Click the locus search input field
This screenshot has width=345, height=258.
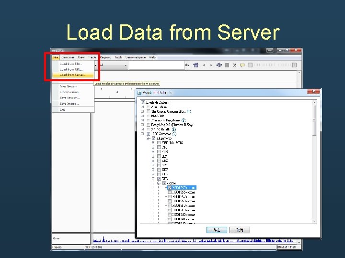pyautogui.click(x=157, y=65)
